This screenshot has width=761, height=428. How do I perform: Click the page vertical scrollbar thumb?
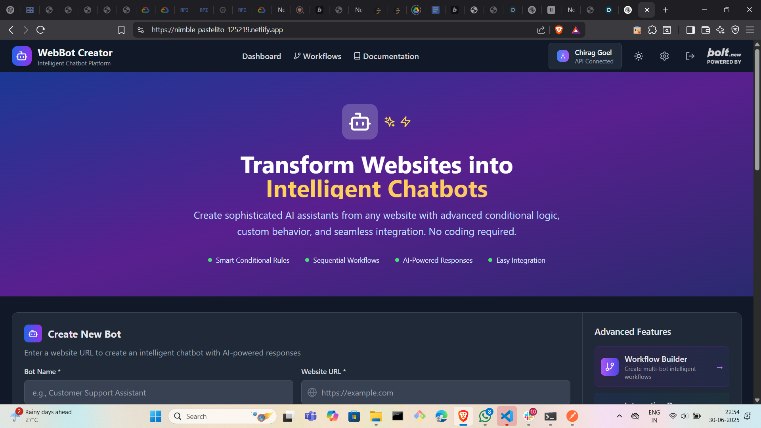pyautogui.click(x=757, y=109)
